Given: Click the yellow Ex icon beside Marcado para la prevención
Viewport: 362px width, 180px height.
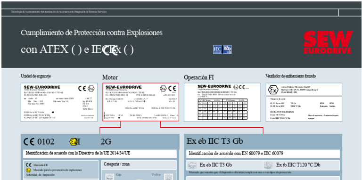Looking at the screenshot, I should tap(29, 170).
